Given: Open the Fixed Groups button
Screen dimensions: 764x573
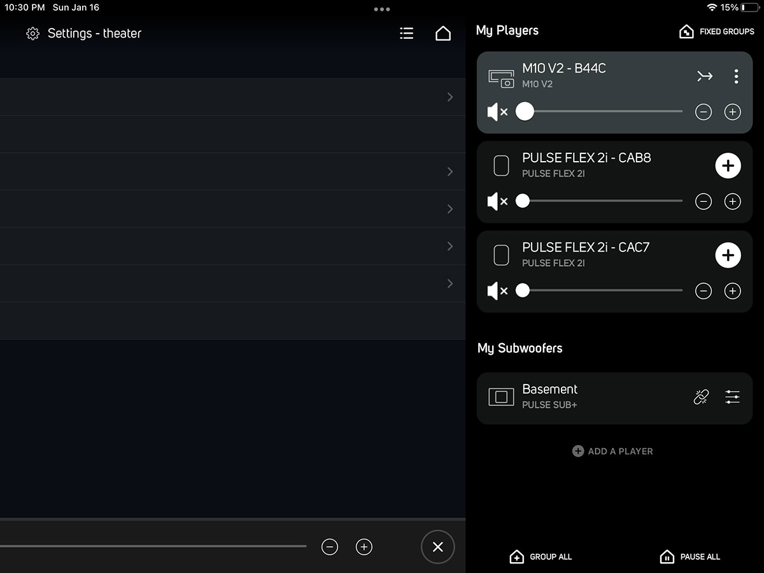Looking at the screenshot, I should click(x=717, y=32).
